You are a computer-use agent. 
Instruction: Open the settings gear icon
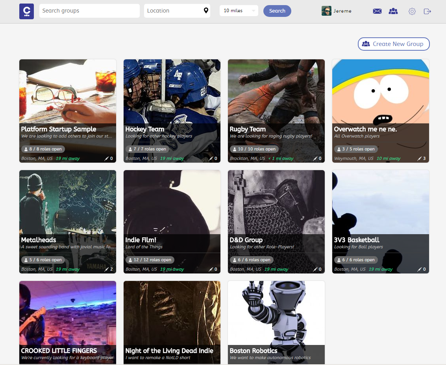(412, 11)
